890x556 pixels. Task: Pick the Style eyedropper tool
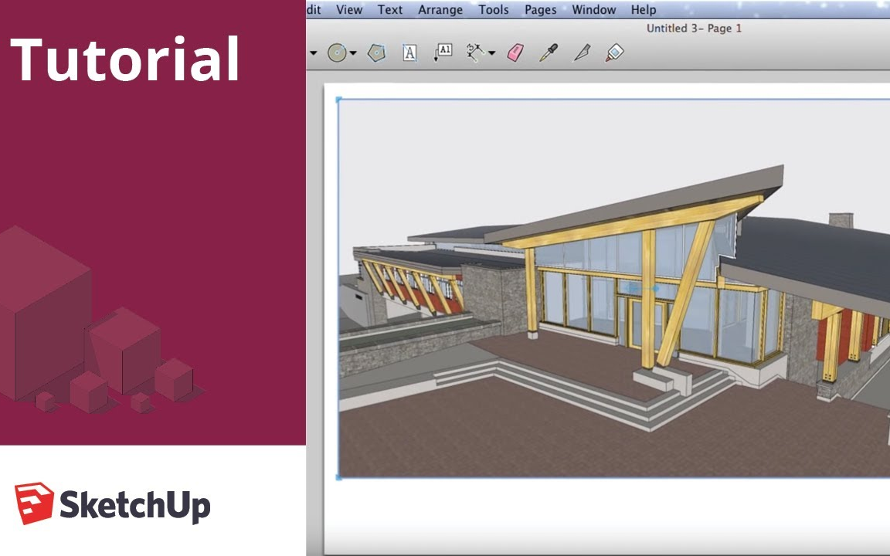click(x=549, y=53)
